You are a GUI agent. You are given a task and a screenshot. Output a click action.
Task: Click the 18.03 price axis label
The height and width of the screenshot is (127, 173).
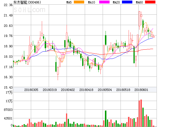point(8,57)
